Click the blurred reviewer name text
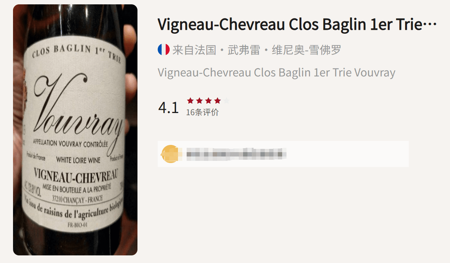The height and width of the screenshot is (263, 450). pyautogui.click(x=237, y=154)
